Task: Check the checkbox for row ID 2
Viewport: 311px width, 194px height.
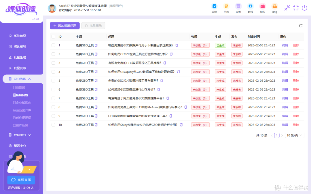Action: click(x=53, y=54)
